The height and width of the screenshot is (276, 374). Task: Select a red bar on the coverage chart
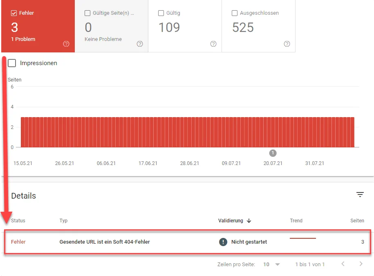pyautogui.click(x=163, y=131)
